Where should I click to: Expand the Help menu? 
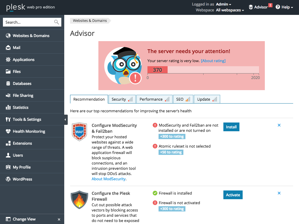284,7
